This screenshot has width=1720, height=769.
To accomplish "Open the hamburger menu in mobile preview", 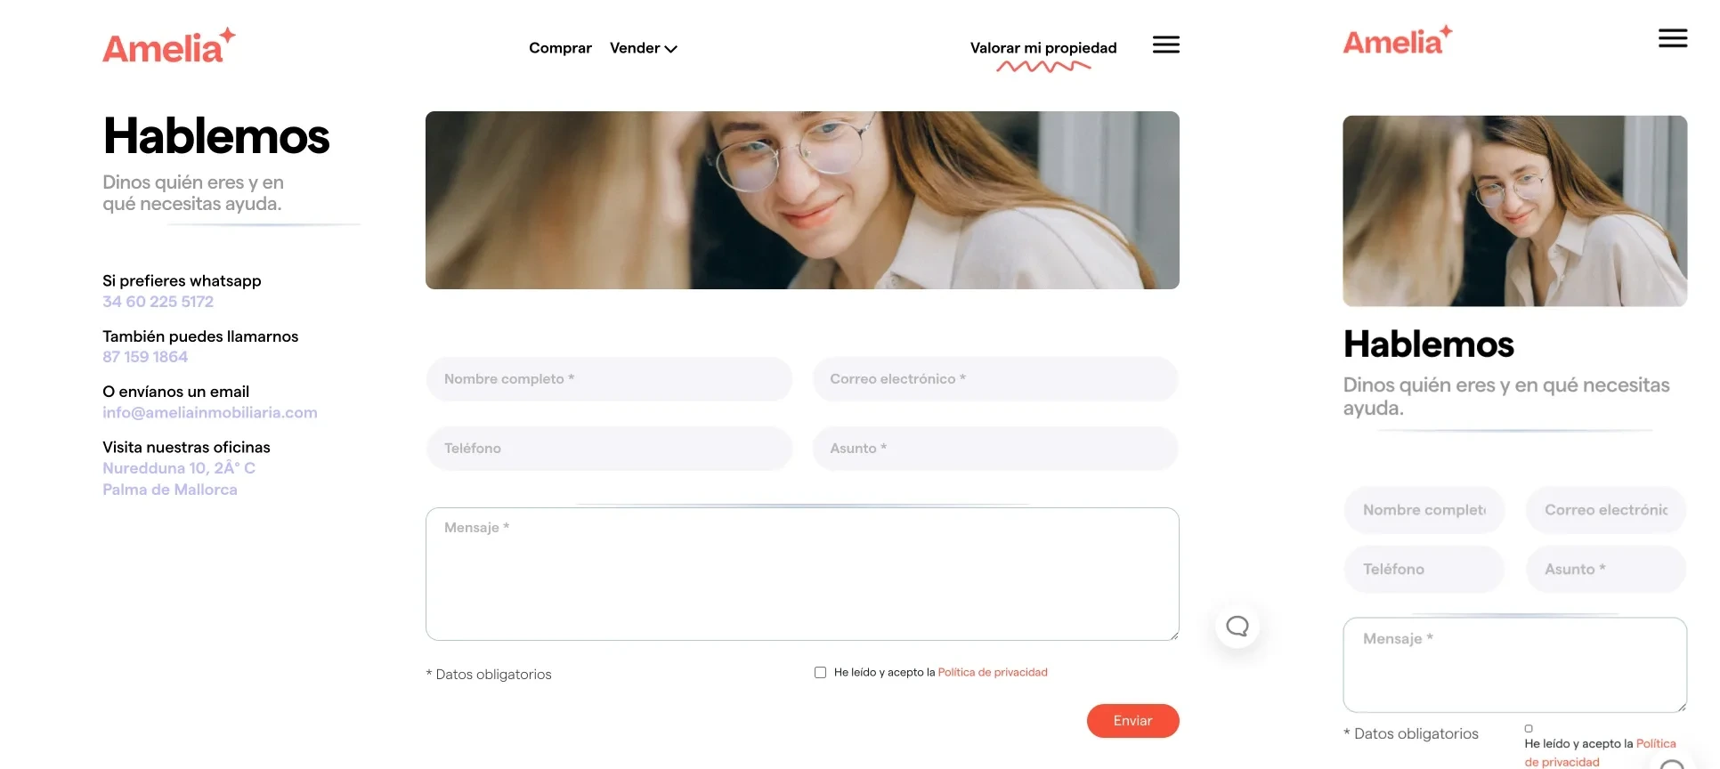I will click(x=1672, y=38).
